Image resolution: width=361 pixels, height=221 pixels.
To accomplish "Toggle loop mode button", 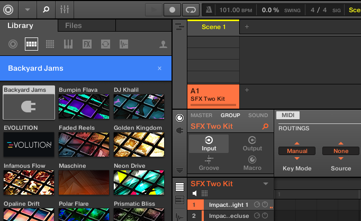I will pos(191,10).
